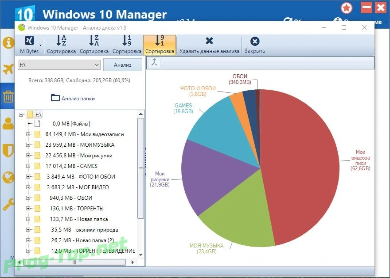Select 12,0 MB ТОРРЕНТ ТЕЛЕВИДЕНИЕ row
The width and height of the screenshot is (390, 278).
click(x=93, y=251)
